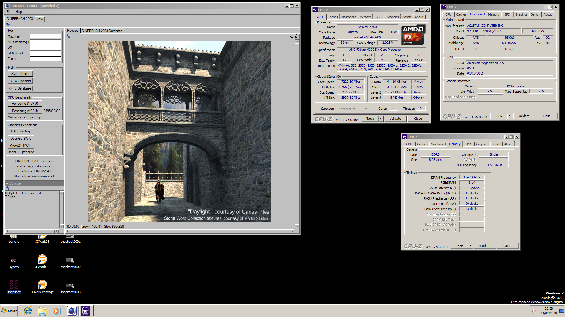Viewport: 565px width, 317px height.
Task: Click Close button in CPU-Z CPU window
Action: point(418,119)
